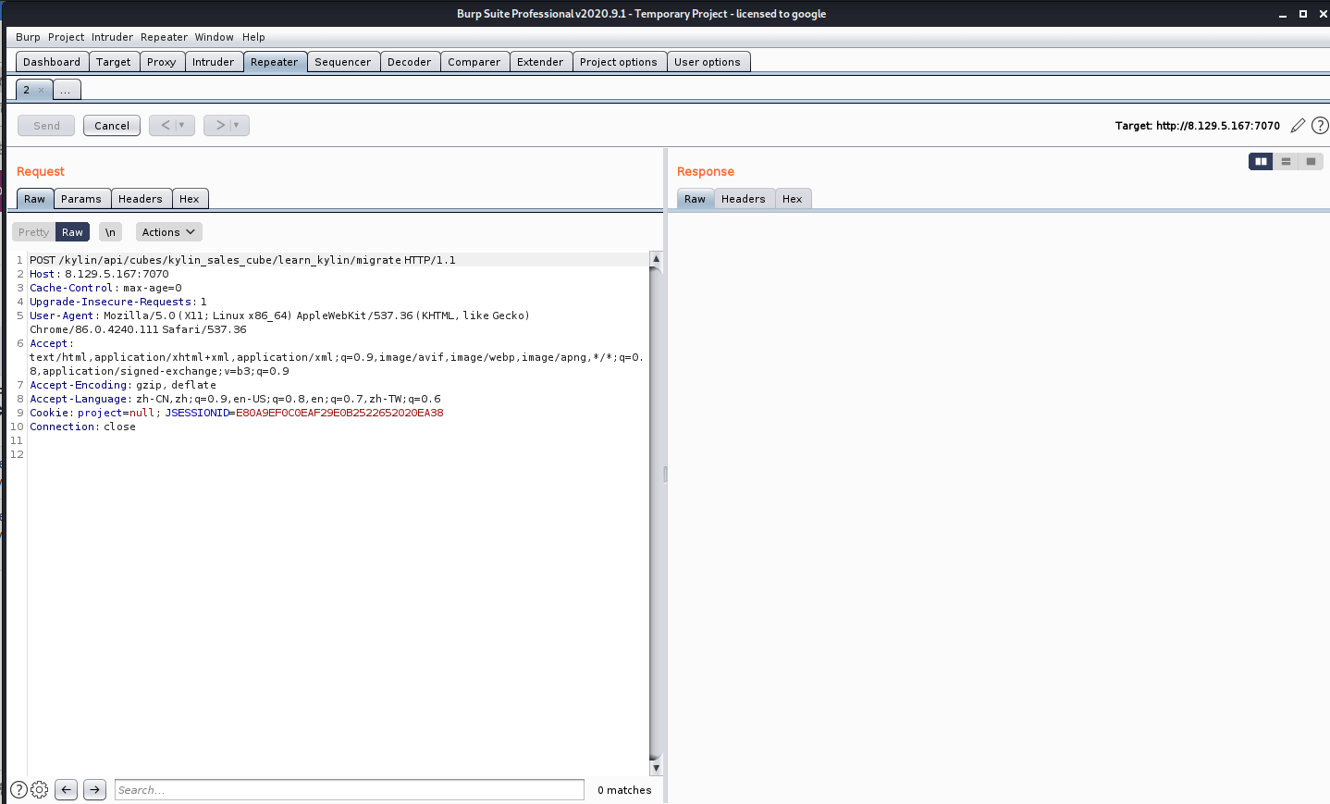Viewport: 1330px width, 804px height.
Task: Close Repeater tab 2
Action: pyautogui.click(x=41, y=91)
